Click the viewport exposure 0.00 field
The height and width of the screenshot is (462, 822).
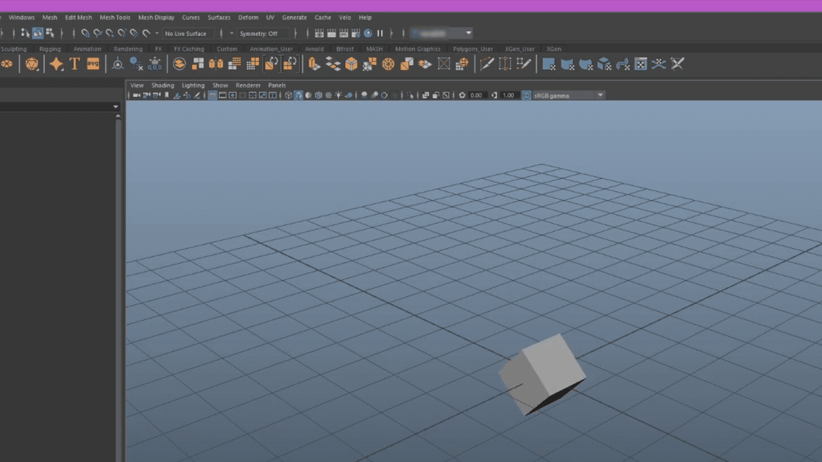pyautogui.click(x=476, y=95)
